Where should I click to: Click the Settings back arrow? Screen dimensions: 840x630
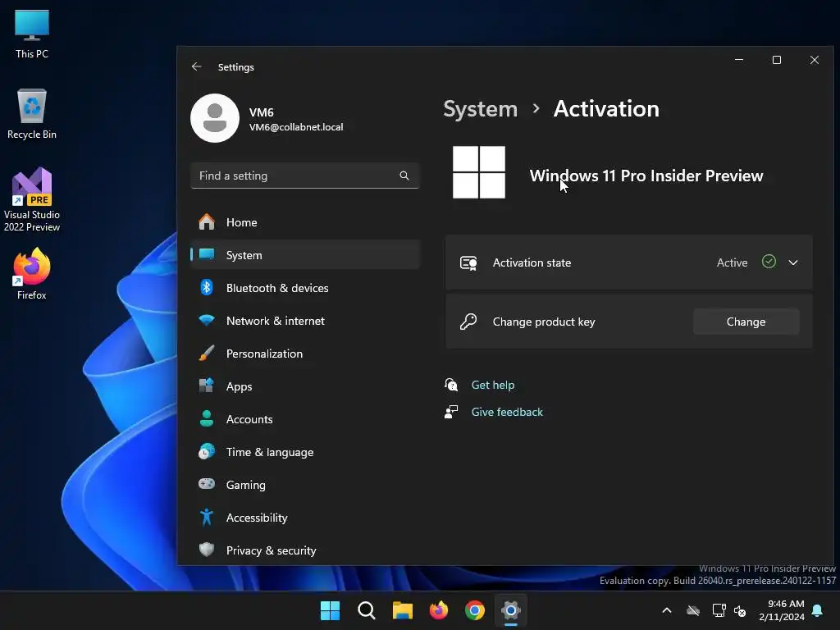[x=197, y=66]
